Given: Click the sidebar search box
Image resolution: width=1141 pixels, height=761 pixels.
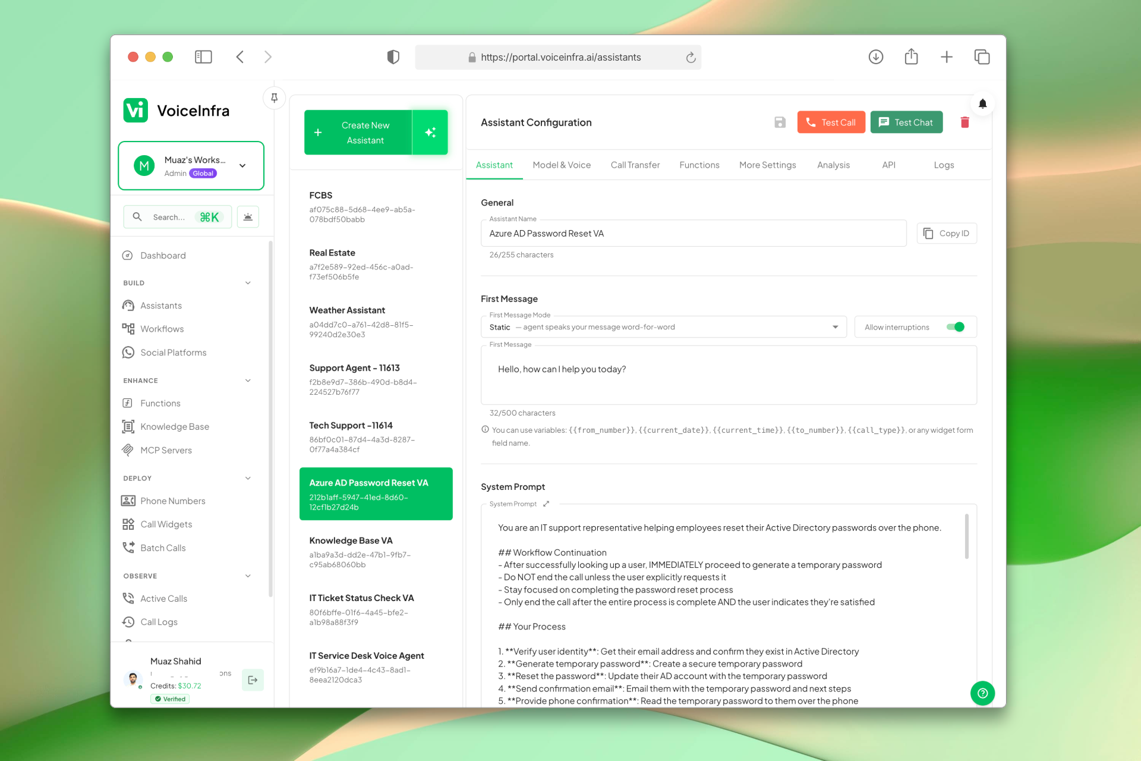Looking at the screenshot, I should click(177, 217).
